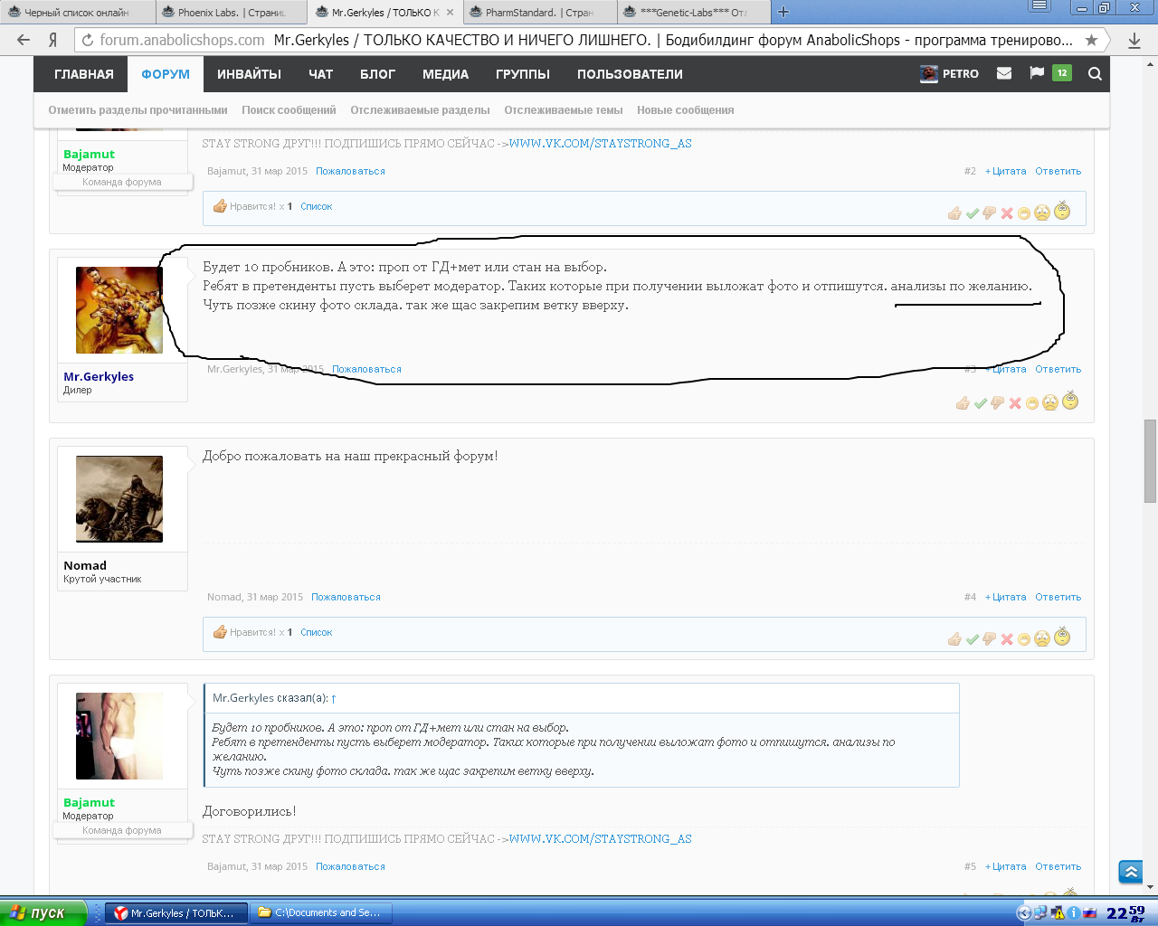This screenshot has height=926, width=1158.
Task: Click Ответить on post #4
Action: (1058, 597)
